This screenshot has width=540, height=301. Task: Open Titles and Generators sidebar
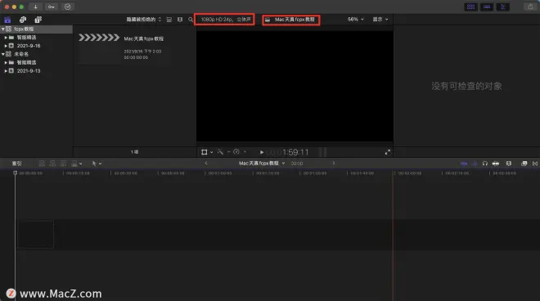pos(38,20)
